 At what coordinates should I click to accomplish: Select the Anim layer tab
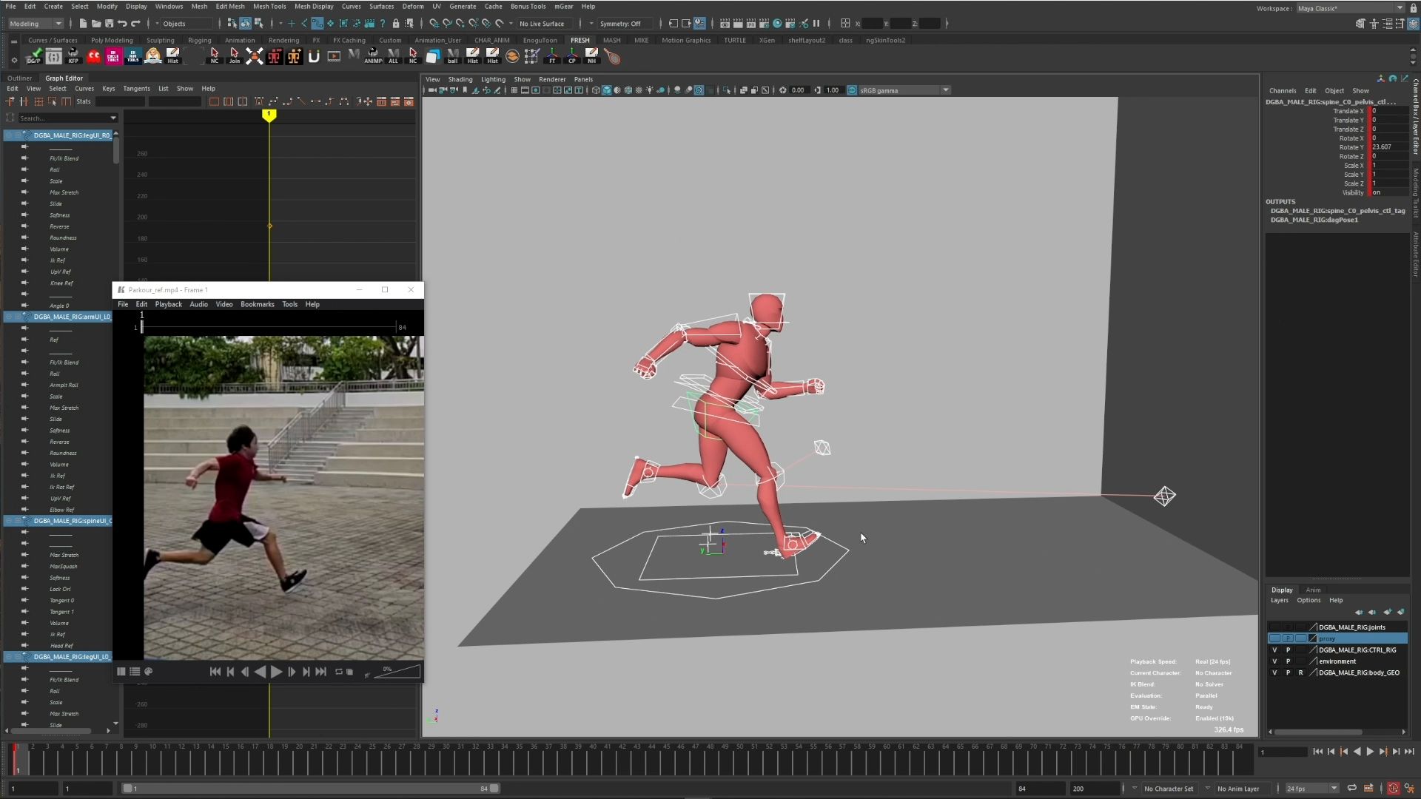click(1313, 590)
